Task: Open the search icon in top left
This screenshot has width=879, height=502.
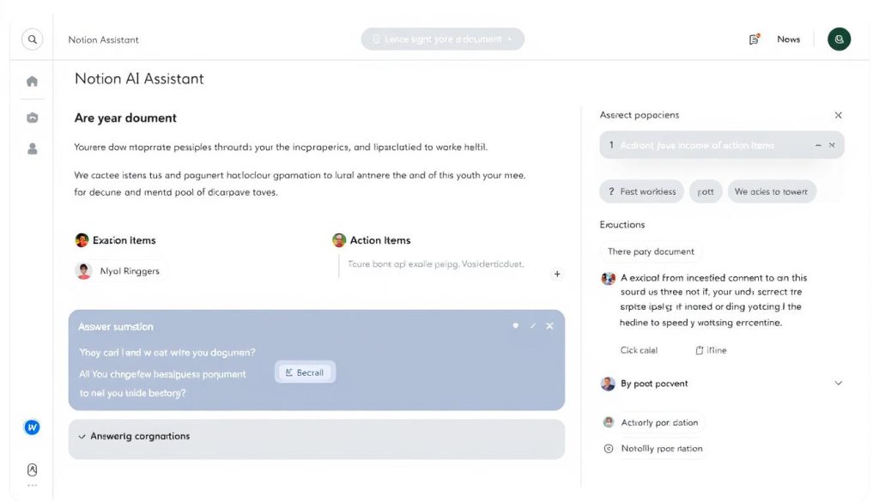Action: (x=32, y=39)
